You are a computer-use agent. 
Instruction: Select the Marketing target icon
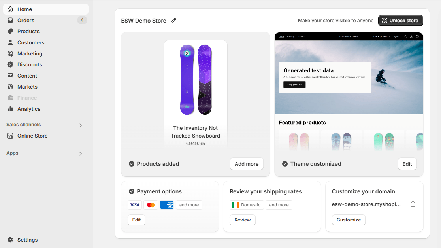click(x=10, y=53)
